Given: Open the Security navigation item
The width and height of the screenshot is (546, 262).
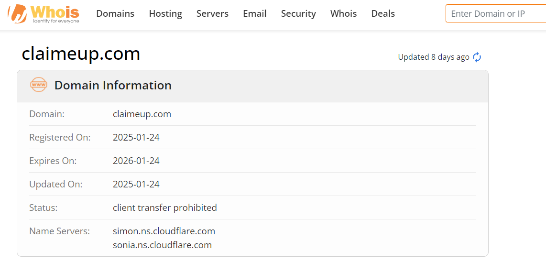Looking at the screenshot, I should pyautogui.click(x=298, y=14).
